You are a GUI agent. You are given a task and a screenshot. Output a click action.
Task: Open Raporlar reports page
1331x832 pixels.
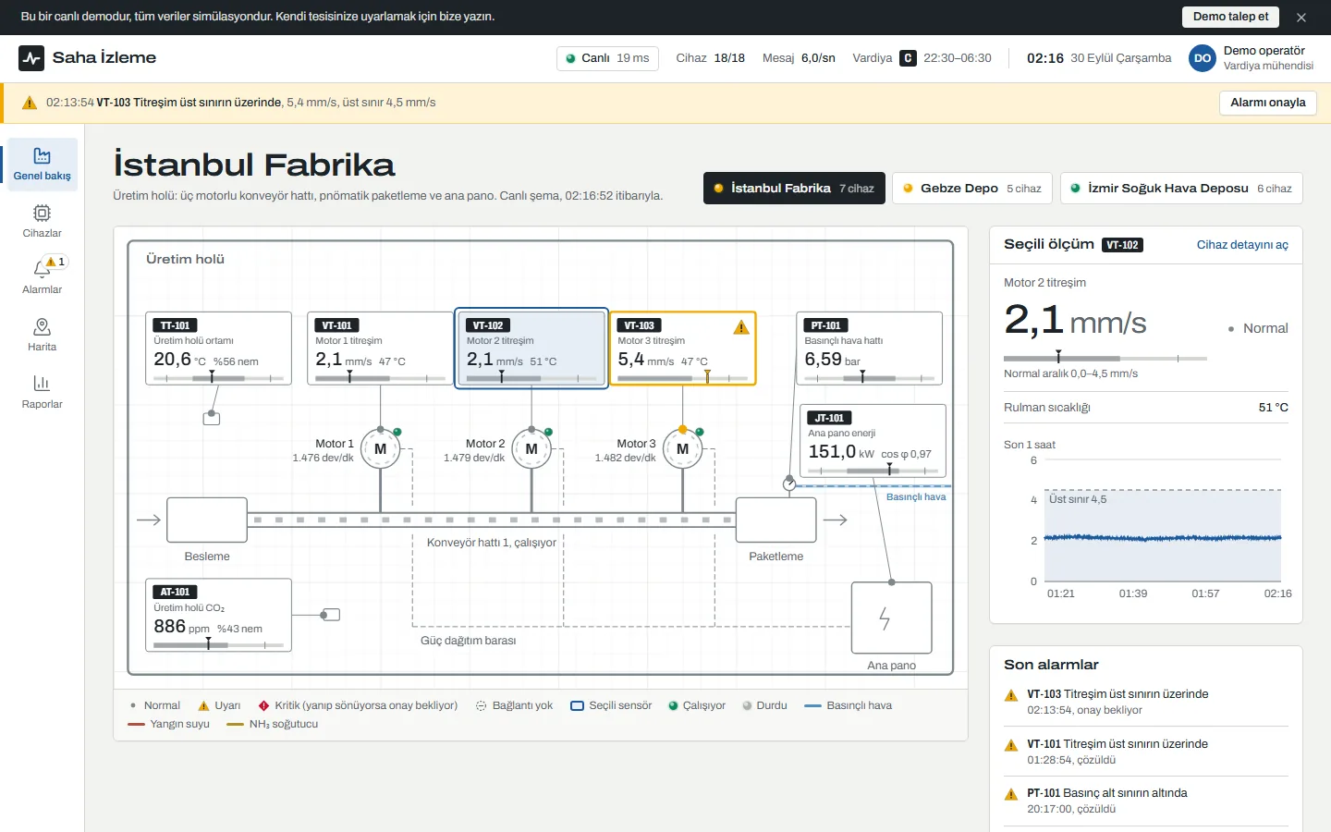pyautogui.click(x=43, y=393)
